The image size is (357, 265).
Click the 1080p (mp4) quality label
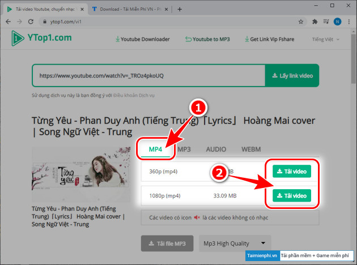165,195
